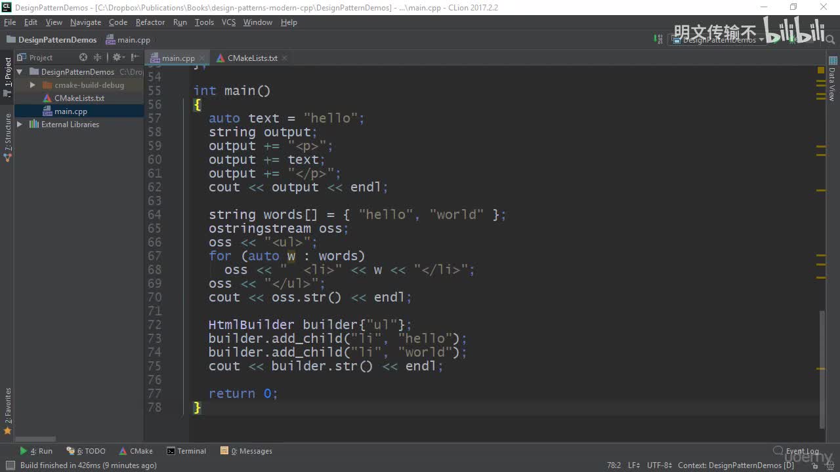This screenshot has height=472, width=840.
Task: Collapse the DesignPatternDemos root folder
Action: pos(20,72)
